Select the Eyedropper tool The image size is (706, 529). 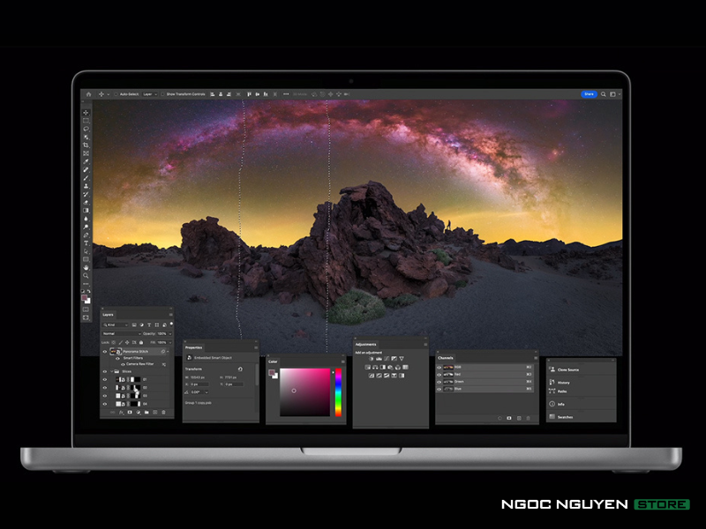(86, 161)
